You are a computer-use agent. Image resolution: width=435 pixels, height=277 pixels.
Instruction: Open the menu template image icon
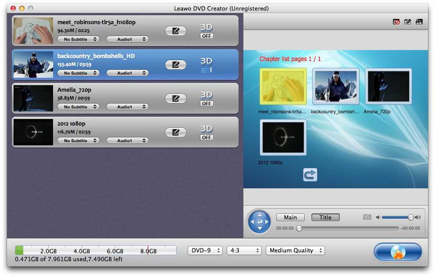pos(419,22)
